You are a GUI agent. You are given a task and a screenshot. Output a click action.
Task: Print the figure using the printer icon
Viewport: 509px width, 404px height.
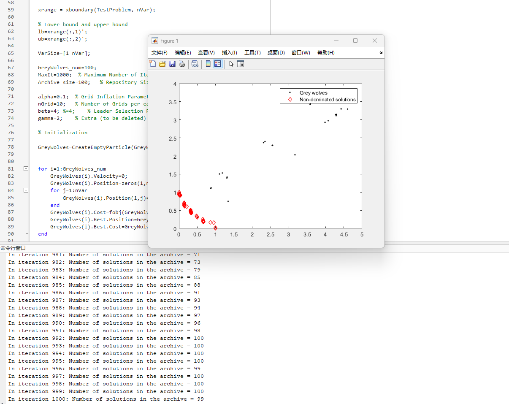(x=182, y=64)
